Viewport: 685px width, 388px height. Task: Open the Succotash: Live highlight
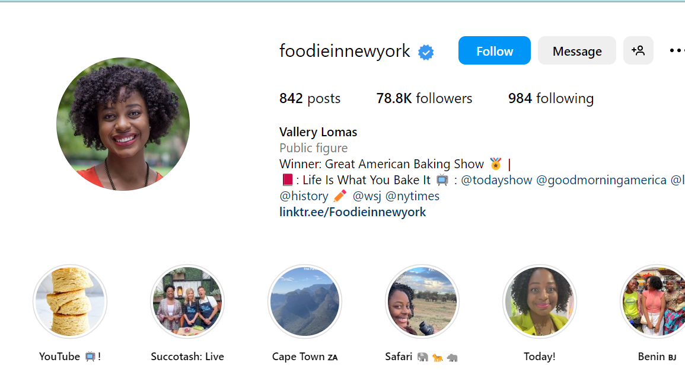(187, 302)
